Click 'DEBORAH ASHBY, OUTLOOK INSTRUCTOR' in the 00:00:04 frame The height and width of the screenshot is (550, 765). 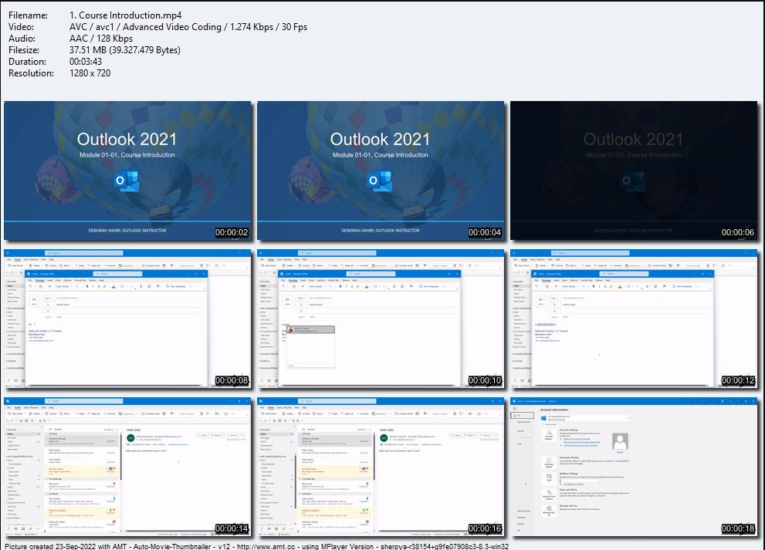(x=381, y=230)
